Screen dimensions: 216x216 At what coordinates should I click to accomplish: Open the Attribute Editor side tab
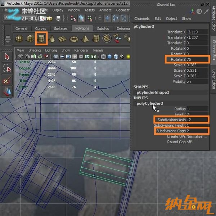pos(213,19)
